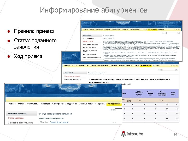Open Студентам in the front status window
Image resolution: width=188 pixels, height=141 pixels.
coord(72,104)
